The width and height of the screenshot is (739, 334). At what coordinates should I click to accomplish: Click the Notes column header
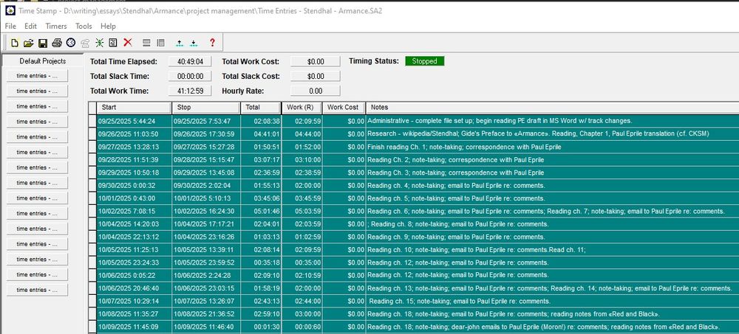tap(552, 107)
